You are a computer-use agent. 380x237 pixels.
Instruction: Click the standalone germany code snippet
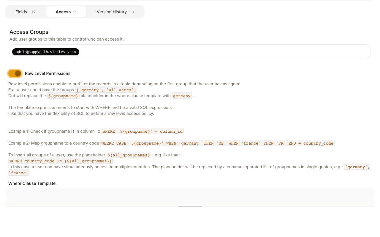click(x=182, y=96)
